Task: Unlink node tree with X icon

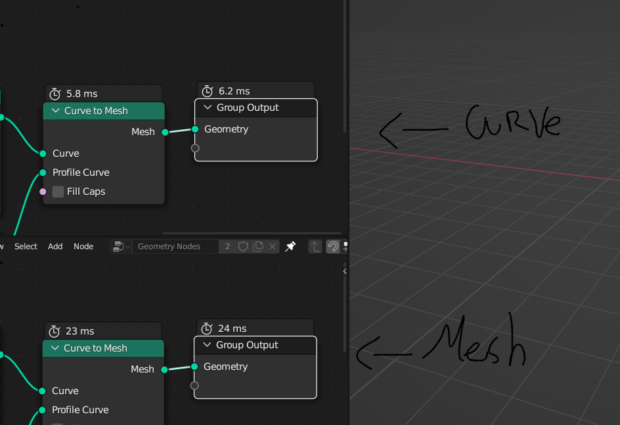Action: pyautogui.click(x=273, y=247)
